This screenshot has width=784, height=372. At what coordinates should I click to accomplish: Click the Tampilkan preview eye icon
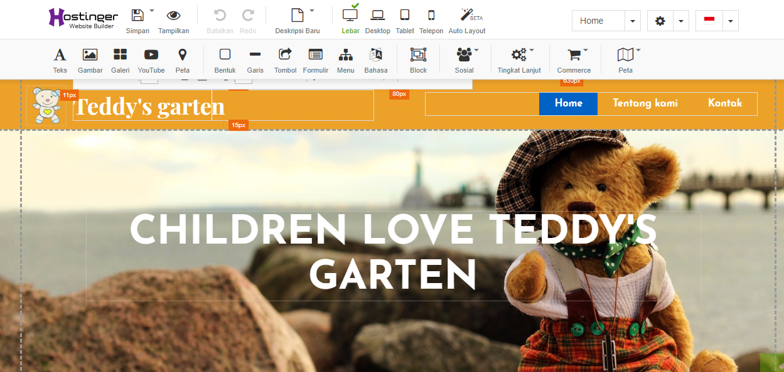click(x=173, y=16)
